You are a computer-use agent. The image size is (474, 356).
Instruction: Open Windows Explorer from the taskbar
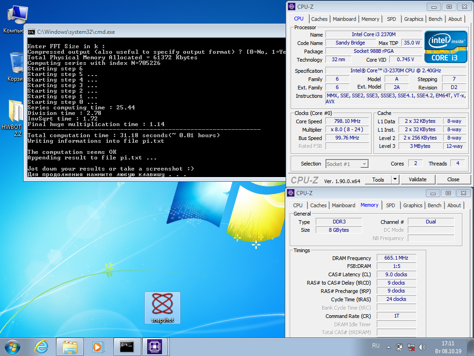pyautogui.click(x=70, y=347)
